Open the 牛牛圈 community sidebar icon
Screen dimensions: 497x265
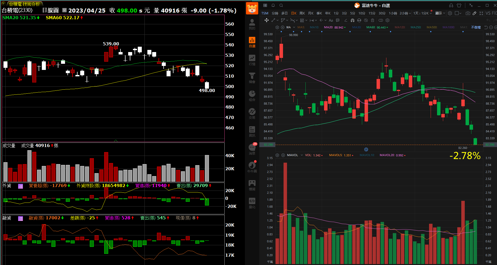tap(252, 167)
